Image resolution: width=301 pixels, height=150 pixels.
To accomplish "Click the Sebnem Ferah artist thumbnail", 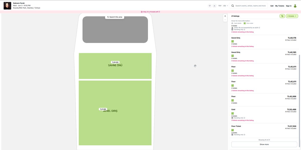I will click(x=7, y=6).
